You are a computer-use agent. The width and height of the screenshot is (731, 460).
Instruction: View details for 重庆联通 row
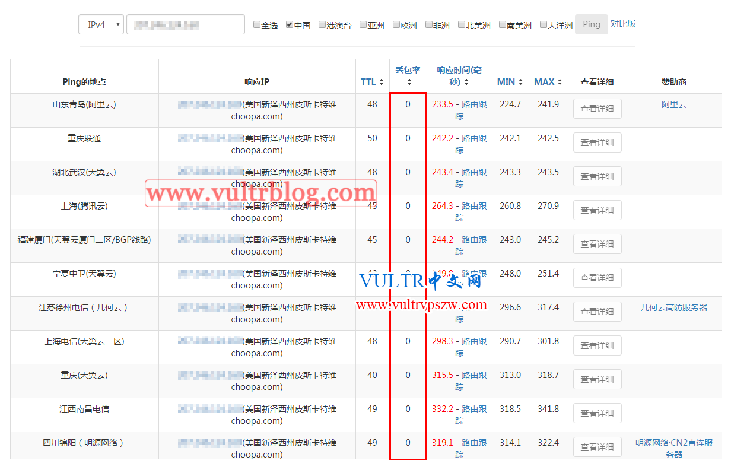click(597, 142)
